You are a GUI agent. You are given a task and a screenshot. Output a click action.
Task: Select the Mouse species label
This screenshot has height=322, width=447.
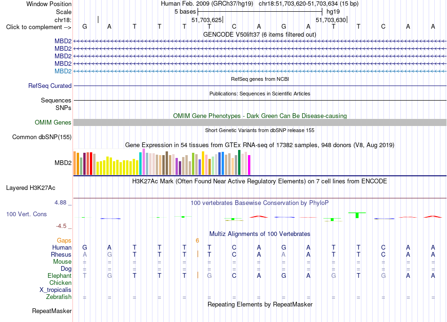tap(63, 262)
